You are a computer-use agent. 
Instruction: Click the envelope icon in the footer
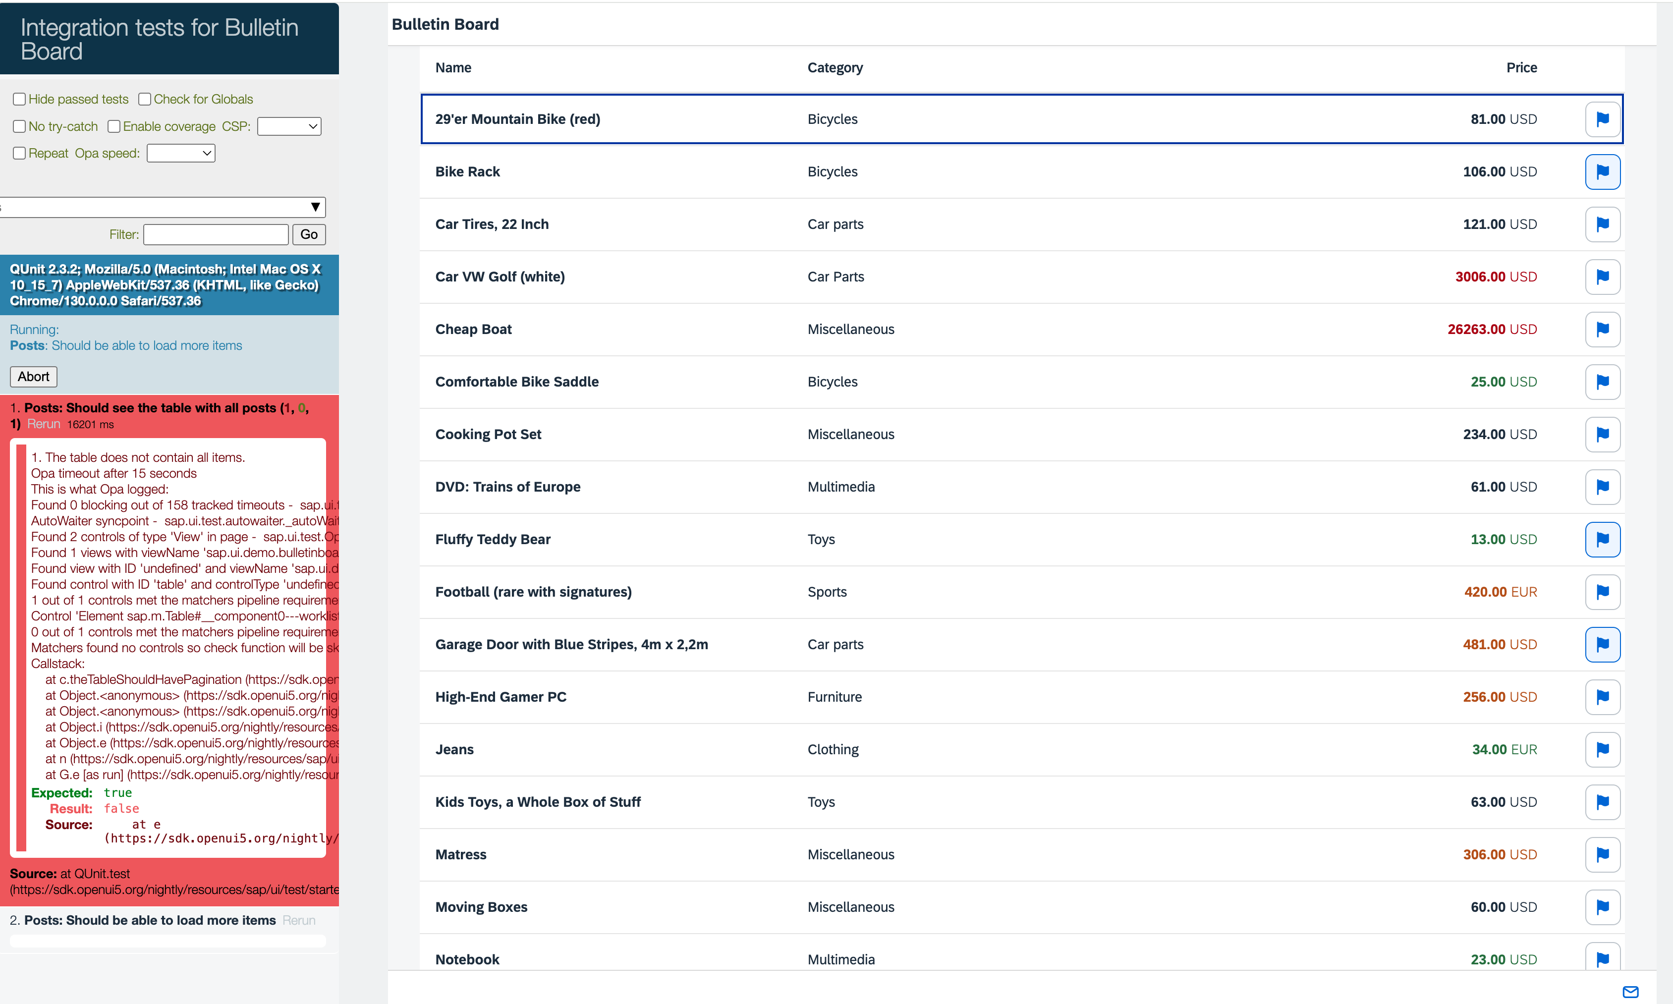coord(1630,992)
